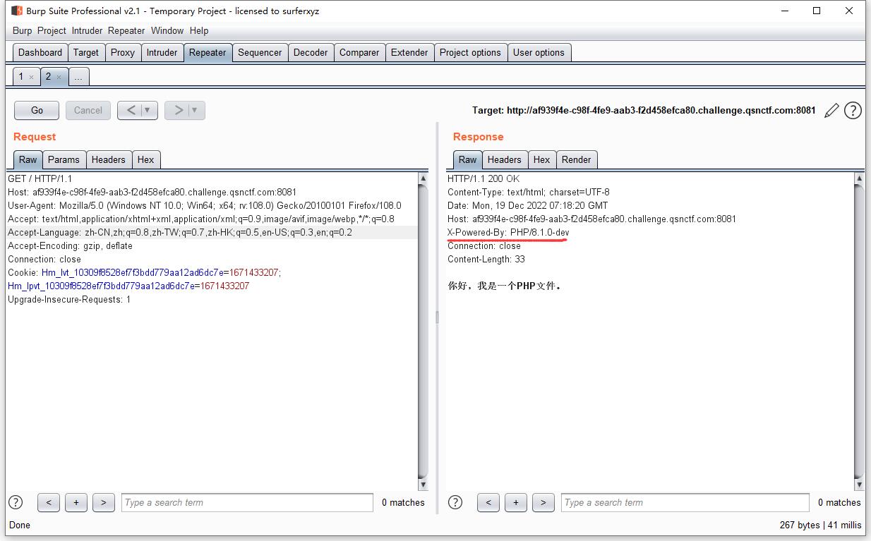Switch to the Dashboard tab
The width and height of the screenshot is (871, 541).
click(x=40, y=52)
